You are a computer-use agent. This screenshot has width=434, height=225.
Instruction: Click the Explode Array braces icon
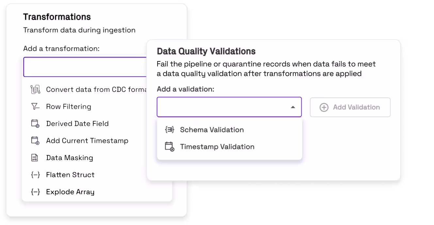35,192
